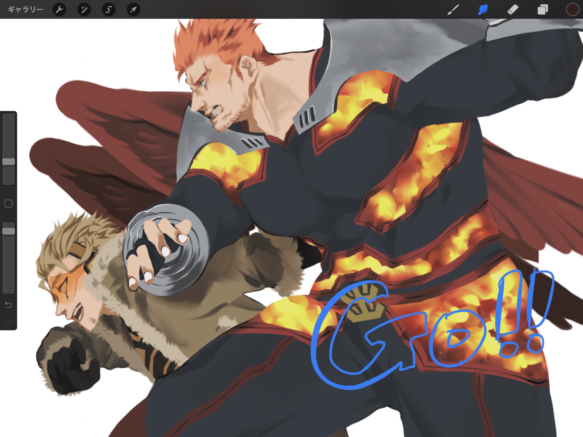Activate the Transform arrow tool
This screenshot has width=583, height=437.
point(133,10)
